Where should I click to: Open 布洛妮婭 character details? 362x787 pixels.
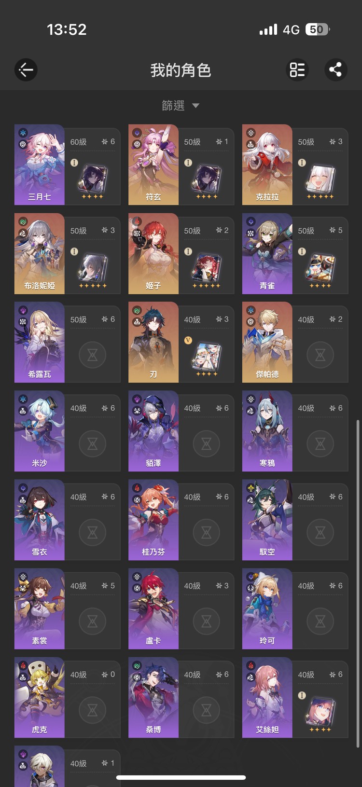pos(40,253)
